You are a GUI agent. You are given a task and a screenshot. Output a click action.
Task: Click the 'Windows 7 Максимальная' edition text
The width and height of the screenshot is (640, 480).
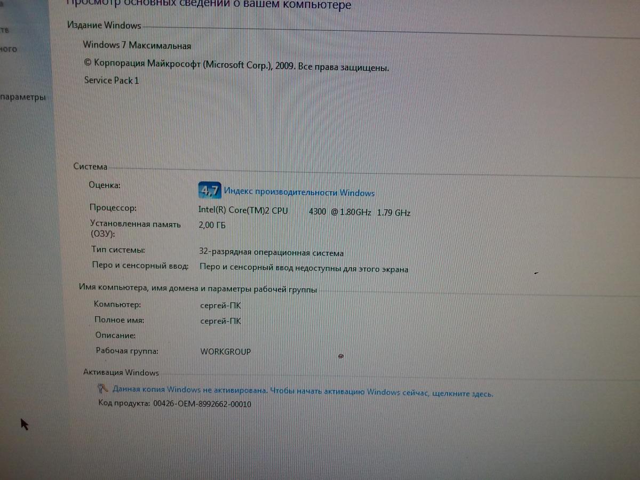point(137,45)
